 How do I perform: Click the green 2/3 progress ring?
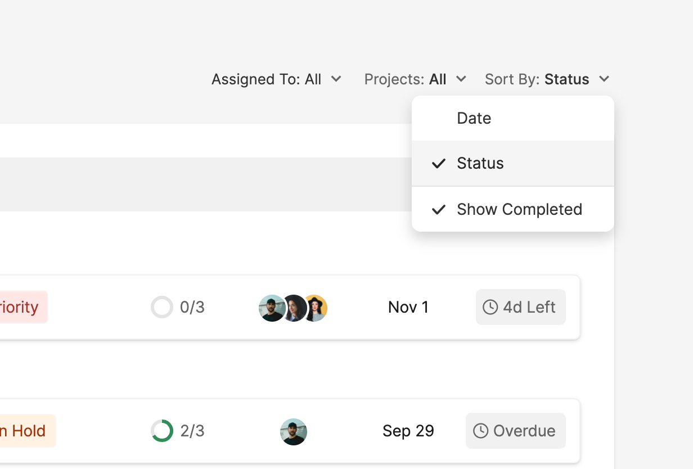click(162, 431)
